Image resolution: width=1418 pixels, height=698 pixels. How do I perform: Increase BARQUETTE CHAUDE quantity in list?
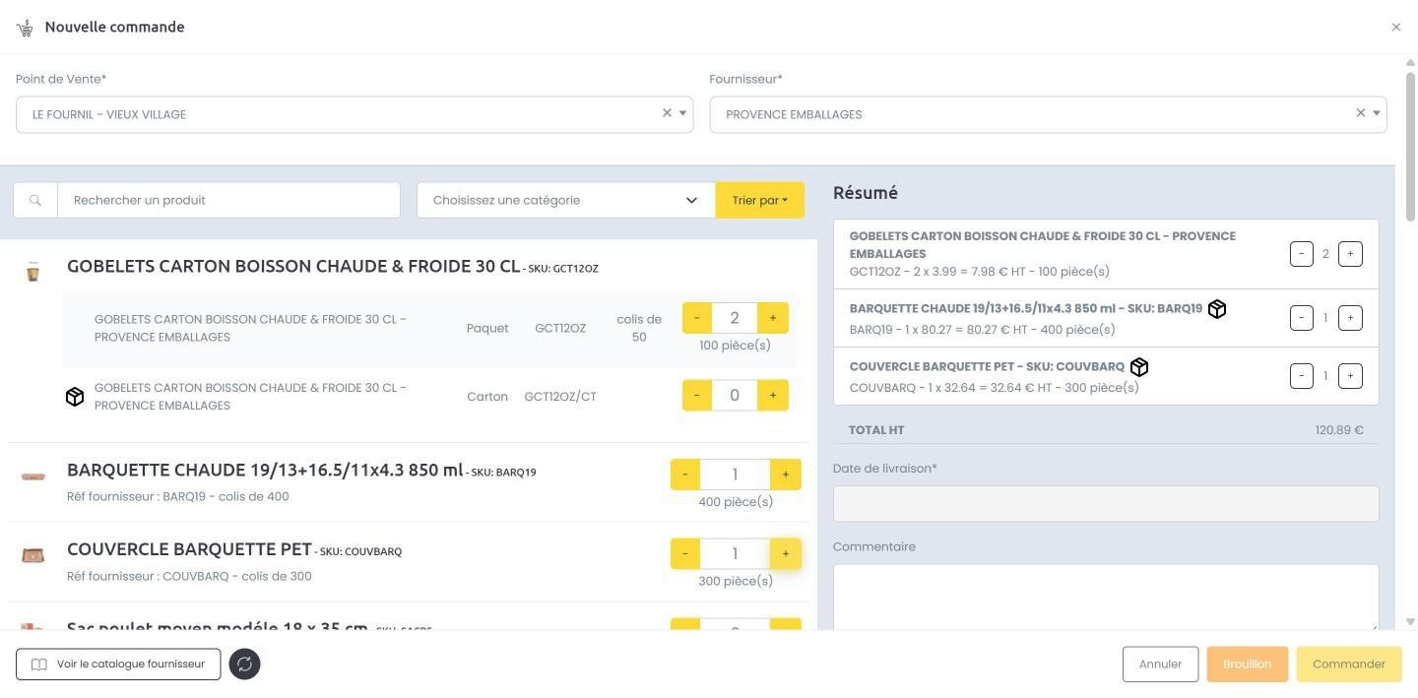(x=786, y=475)
